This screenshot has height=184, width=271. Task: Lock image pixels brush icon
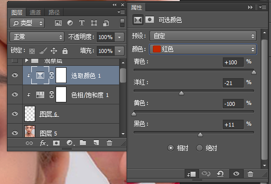tap(43, 51)
